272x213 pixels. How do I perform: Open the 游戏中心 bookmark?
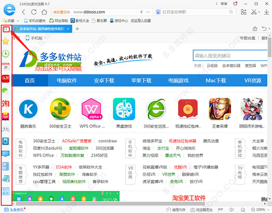119,21
